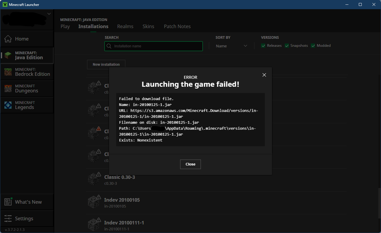Open Minecraft Dungeons icon in sidebar
The width and height of the screenshot is (381, 233).
[8, 89]
